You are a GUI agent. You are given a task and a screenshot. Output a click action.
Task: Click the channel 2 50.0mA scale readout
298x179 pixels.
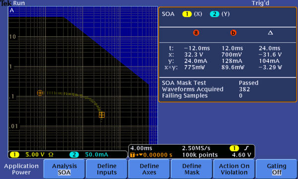96,155
